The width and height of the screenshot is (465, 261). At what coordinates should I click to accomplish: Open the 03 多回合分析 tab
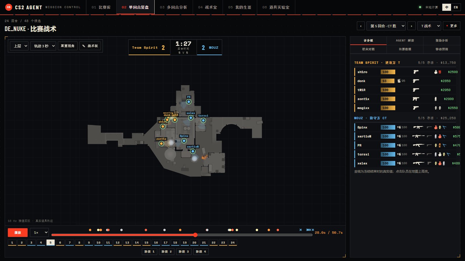pos(174,7)
